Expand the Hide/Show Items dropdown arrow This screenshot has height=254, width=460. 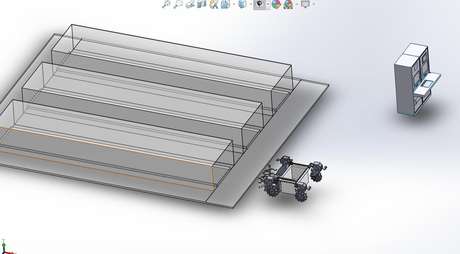268,4
